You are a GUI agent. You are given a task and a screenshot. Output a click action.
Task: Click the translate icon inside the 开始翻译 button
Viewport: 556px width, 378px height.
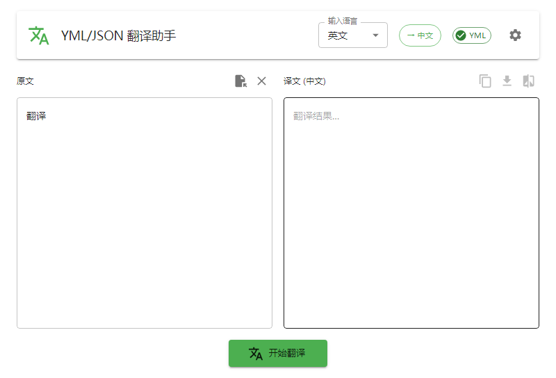256,353
